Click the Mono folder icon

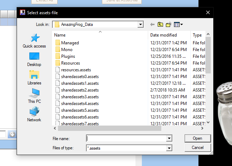point(58,49)
